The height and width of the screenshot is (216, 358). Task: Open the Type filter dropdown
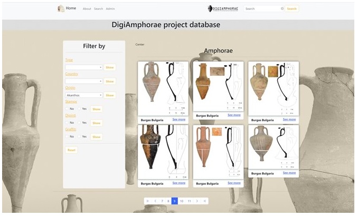pos(83,67)
